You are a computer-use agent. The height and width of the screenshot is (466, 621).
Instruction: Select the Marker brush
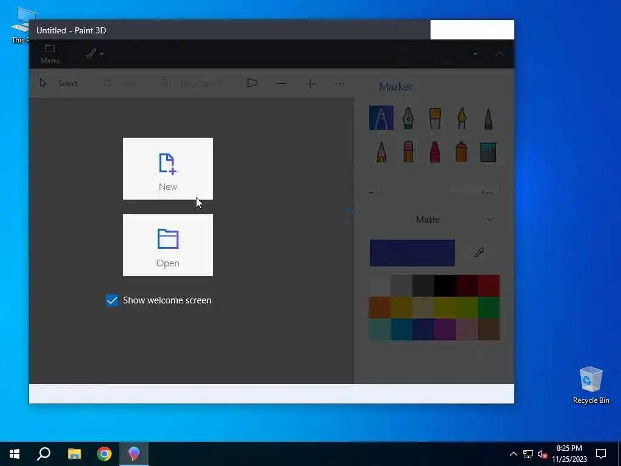(381, 118)
